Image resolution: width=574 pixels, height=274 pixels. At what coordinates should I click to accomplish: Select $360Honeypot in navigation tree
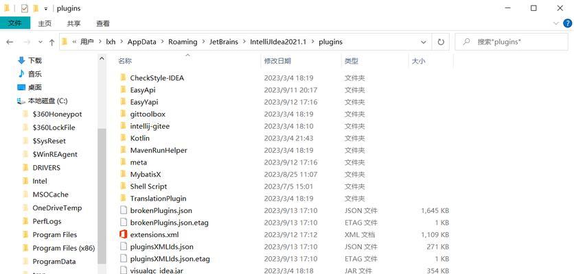[x=57, y=114]
